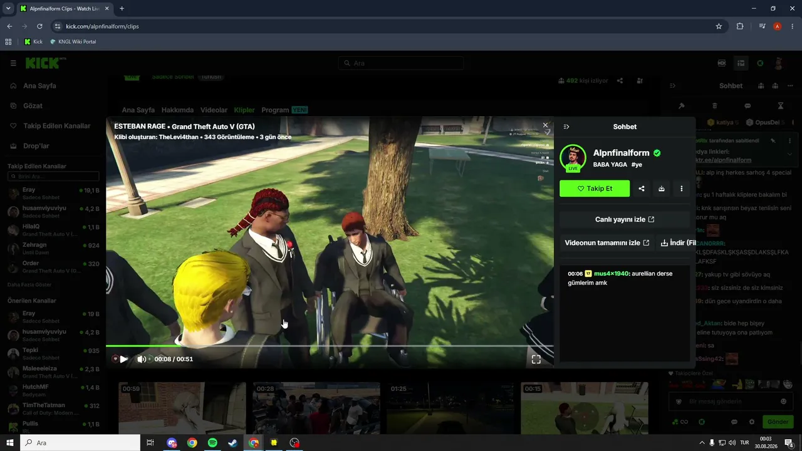Open the recommended channel Maleeeieiza
This screenshot has width=802, height=451.
pos(53,372)
